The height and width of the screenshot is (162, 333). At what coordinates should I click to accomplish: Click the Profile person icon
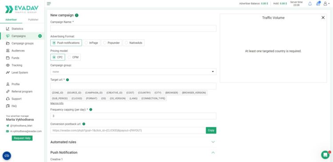(8, 84)
